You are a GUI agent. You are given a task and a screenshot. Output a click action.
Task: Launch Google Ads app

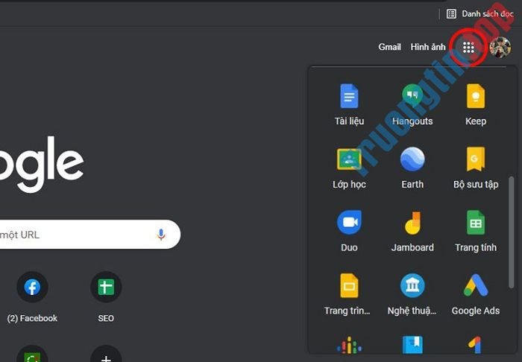click(476, 294)
